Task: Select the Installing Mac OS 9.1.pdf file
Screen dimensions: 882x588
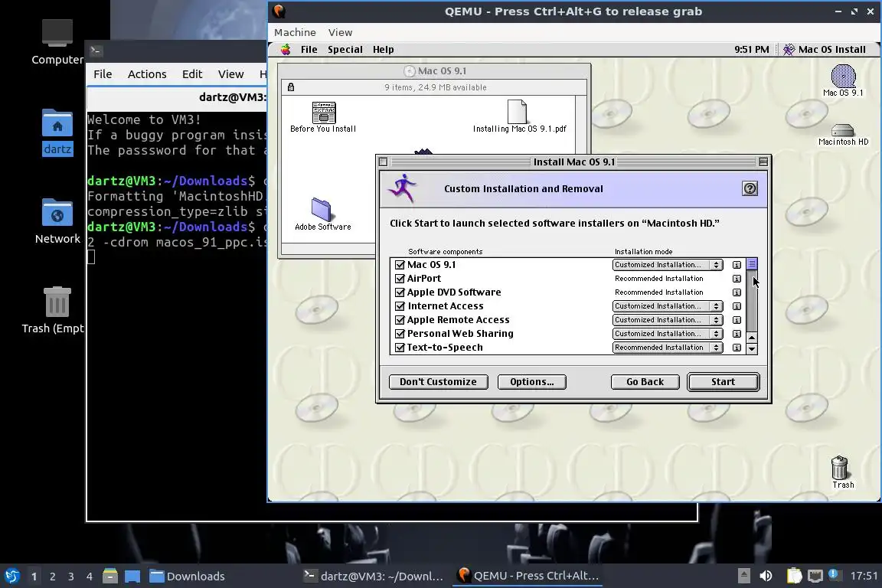Action: [x=518, y=116]
